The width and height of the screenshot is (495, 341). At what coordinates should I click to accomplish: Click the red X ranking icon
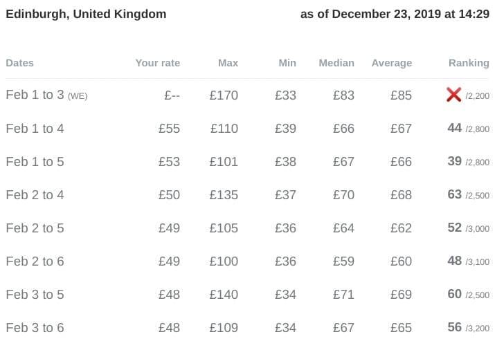click(x=454, y=95)
